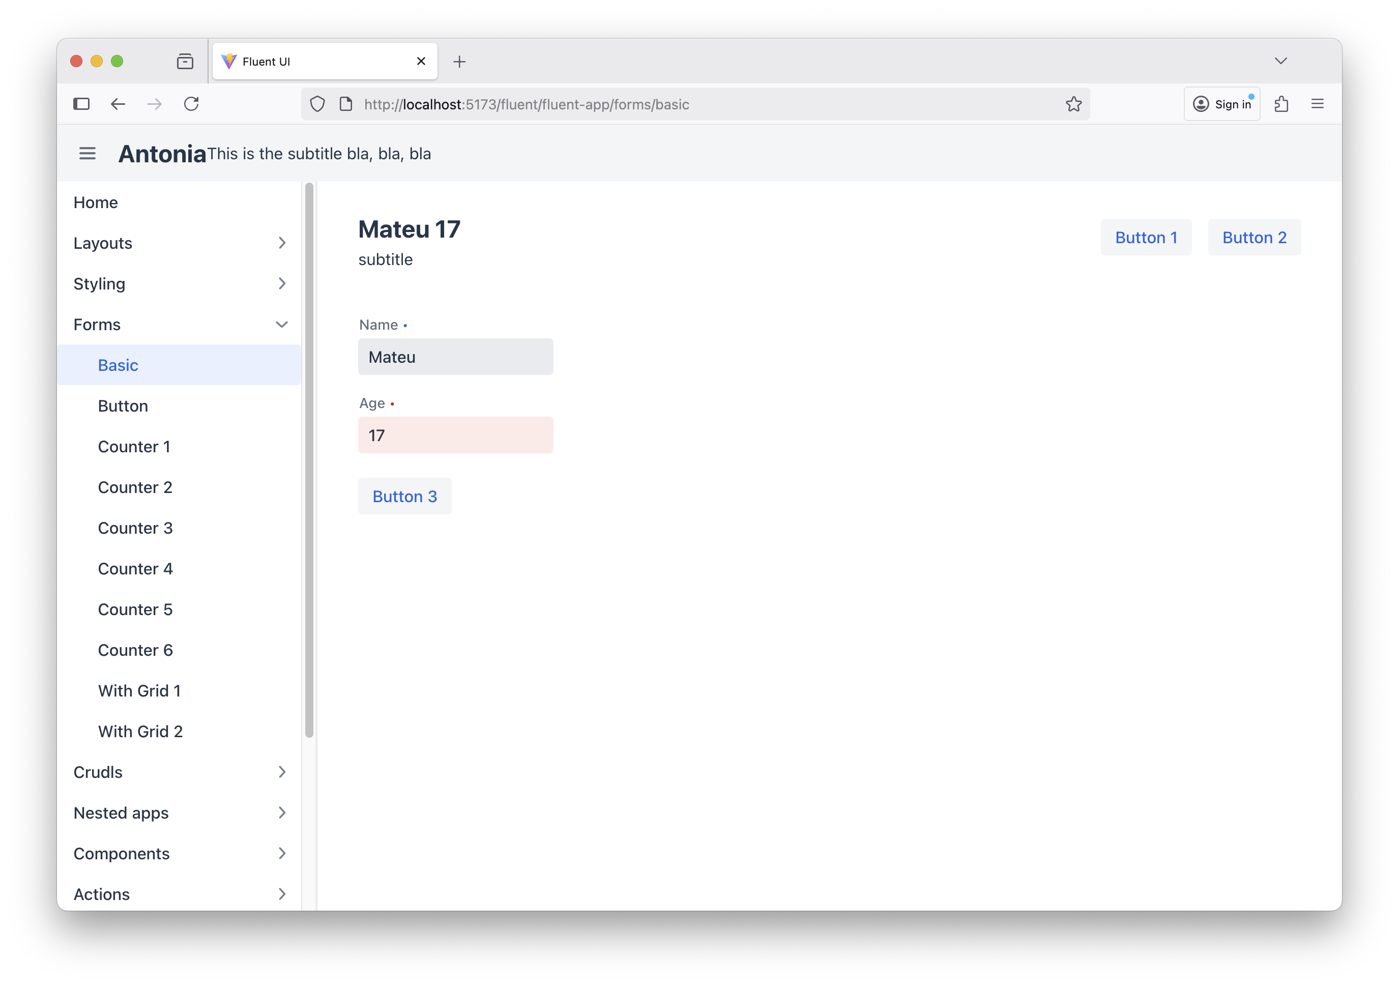The height and width of the screenshot is (986, 1399).
Task: Click the shield tracking protection icon
Action: 317,104
